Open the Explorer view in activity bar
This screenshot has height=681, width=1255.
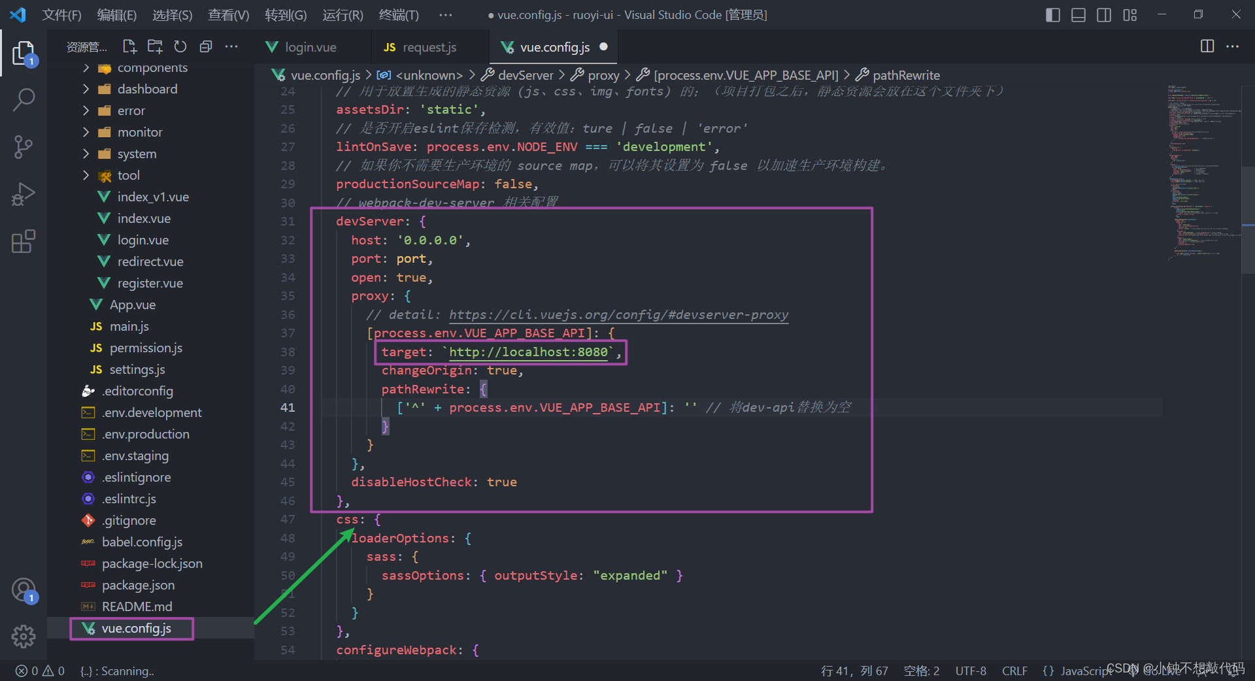pyautogui.click(x=24, y=53)
